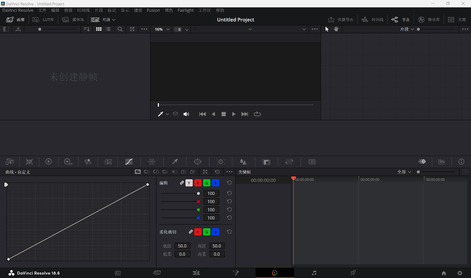The image size is (471, 278).
Task: Toggle Edit channel link gang
Action: [182, 183]
